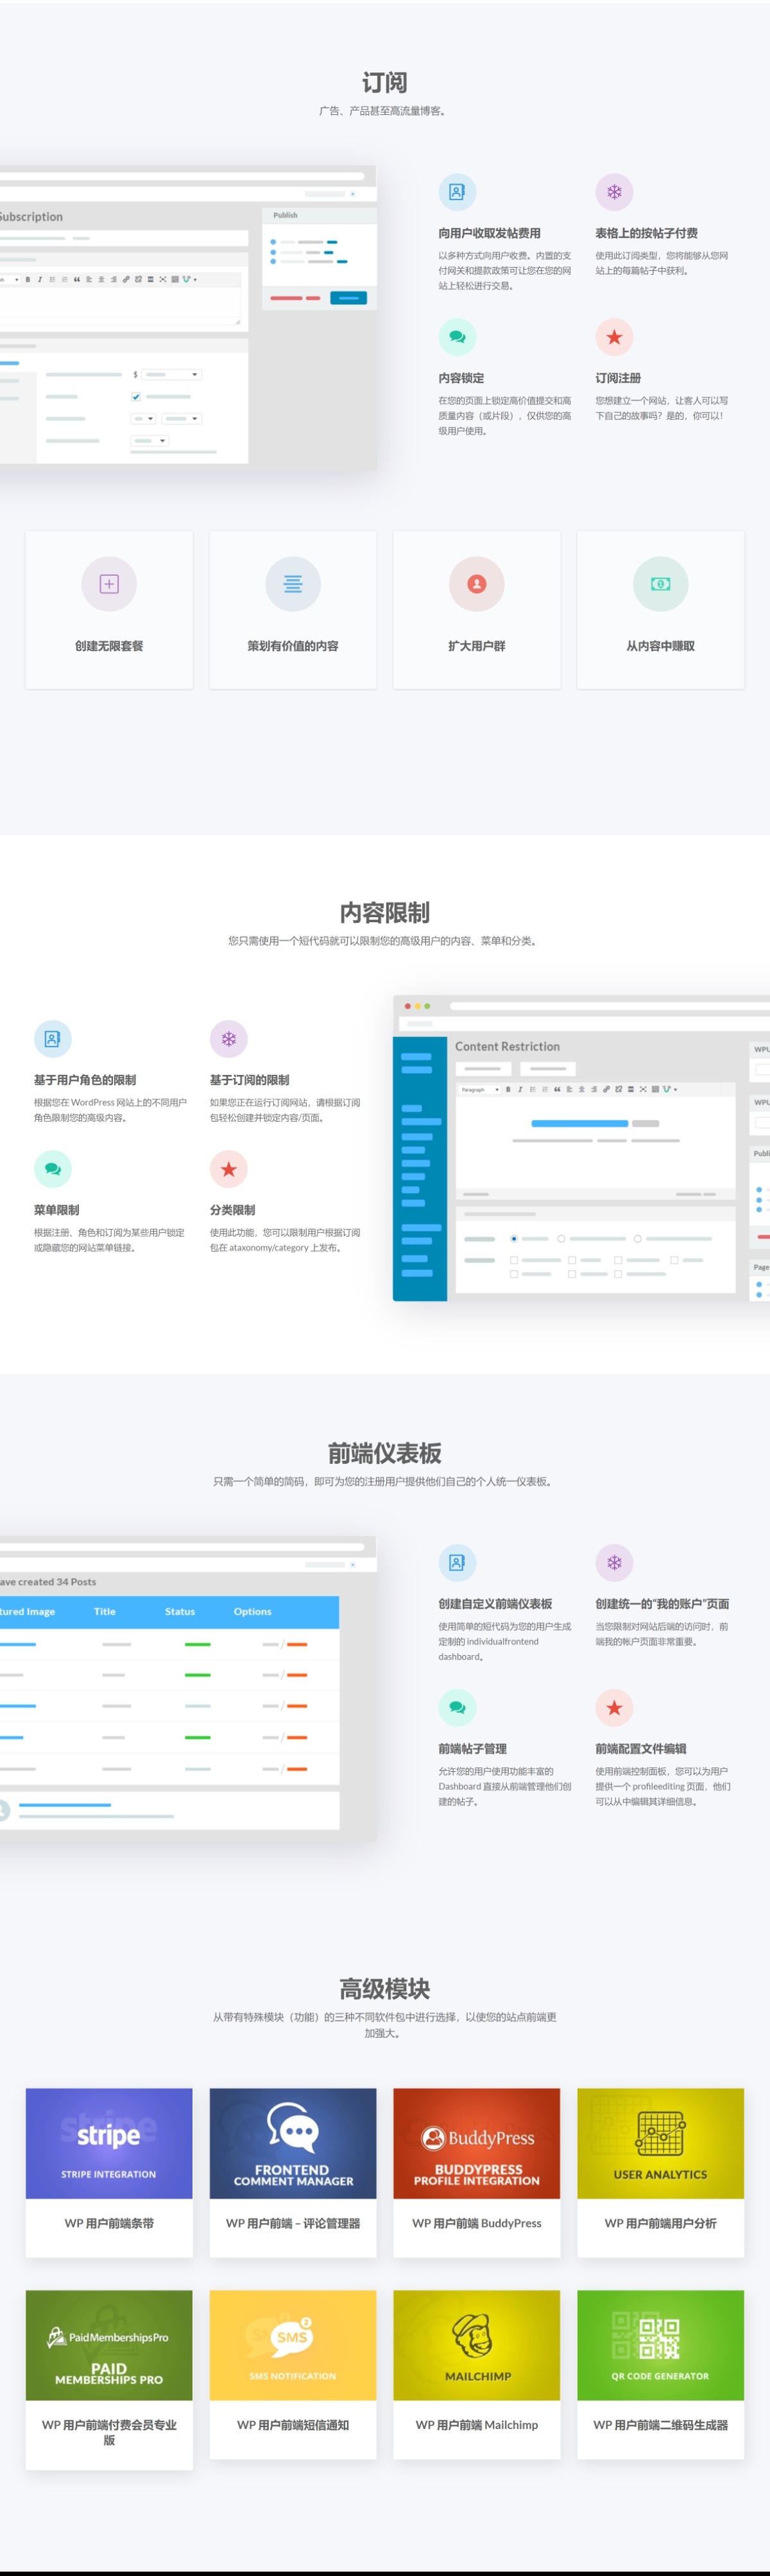This screenshot has height=2576, width=770.
Task: Click the 前端配置文件编辑 feature title
Action: click(640, 1749)
